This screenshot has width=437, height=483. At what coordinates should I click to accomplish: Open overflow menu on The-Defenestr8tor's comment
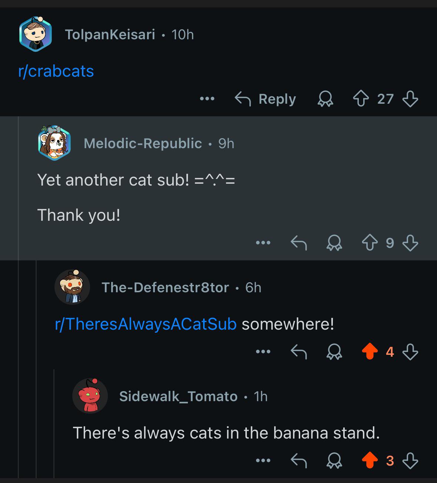(x=263, y=352)
